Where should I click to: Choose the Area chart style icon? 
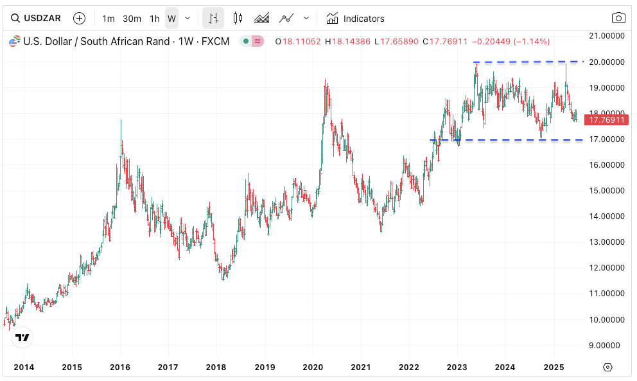tap(261, 19)
